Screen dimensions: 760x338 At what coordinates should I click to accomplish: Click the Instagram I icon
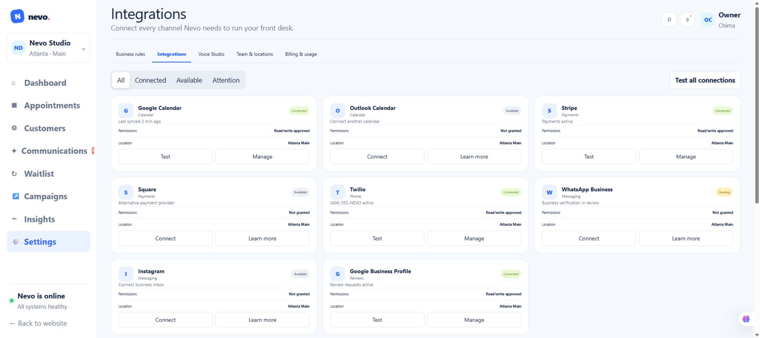click(x=126, y=274)
